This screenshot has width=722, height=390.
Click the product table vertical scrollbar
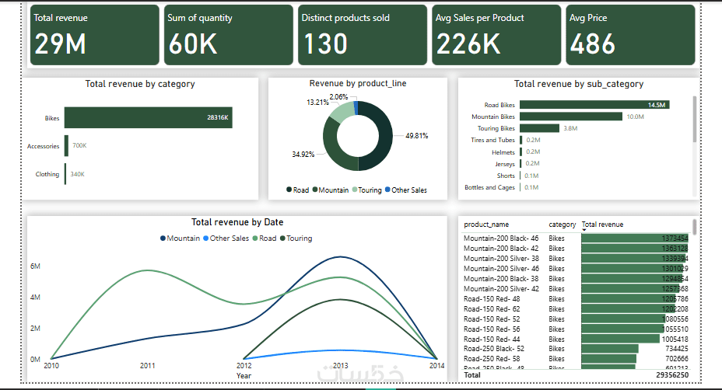694,227
